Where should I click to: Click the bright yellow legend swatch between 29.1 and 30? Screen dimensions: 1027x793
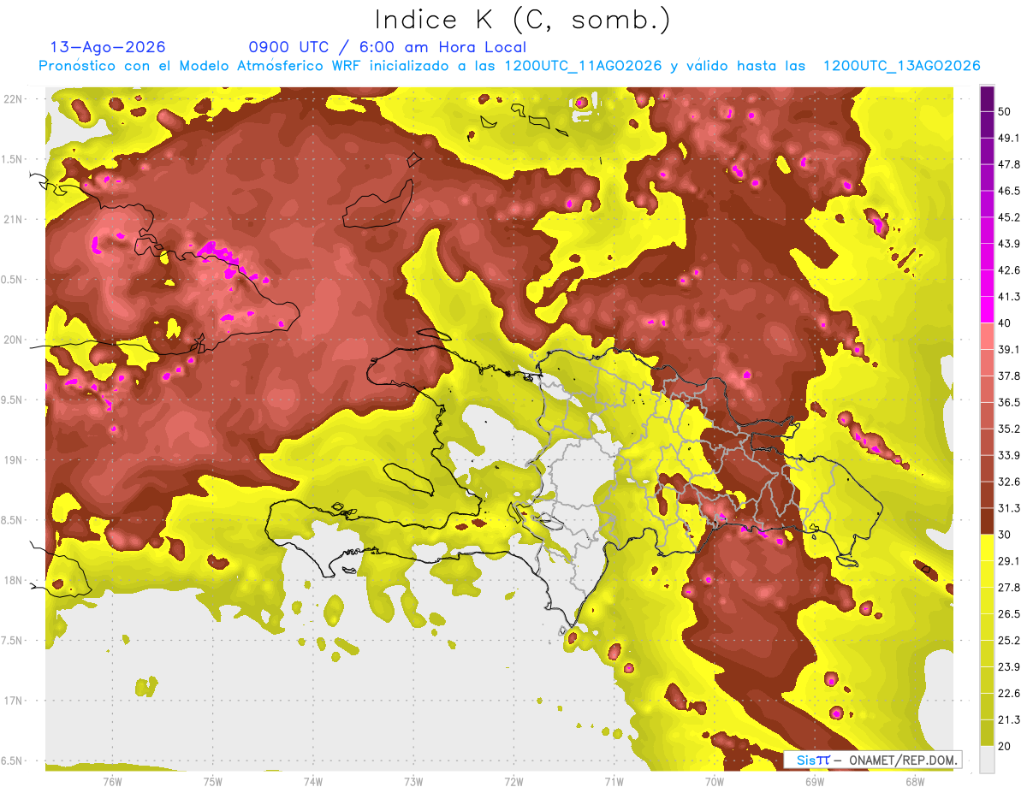(987, 547)
